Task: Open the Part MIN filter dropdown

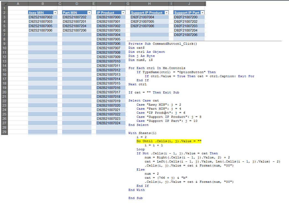Action: [x=89, y=13]
